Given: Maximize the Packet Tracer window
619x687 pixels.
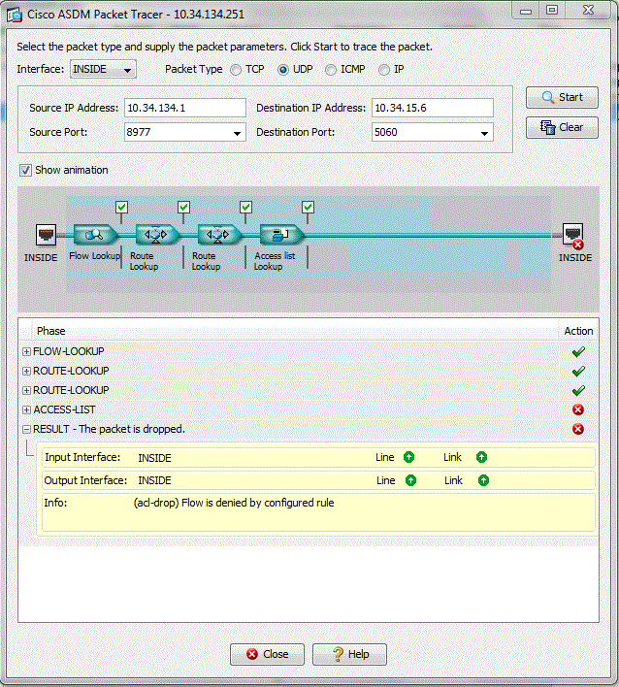Looking at the screenshot, I should [552, 11].
